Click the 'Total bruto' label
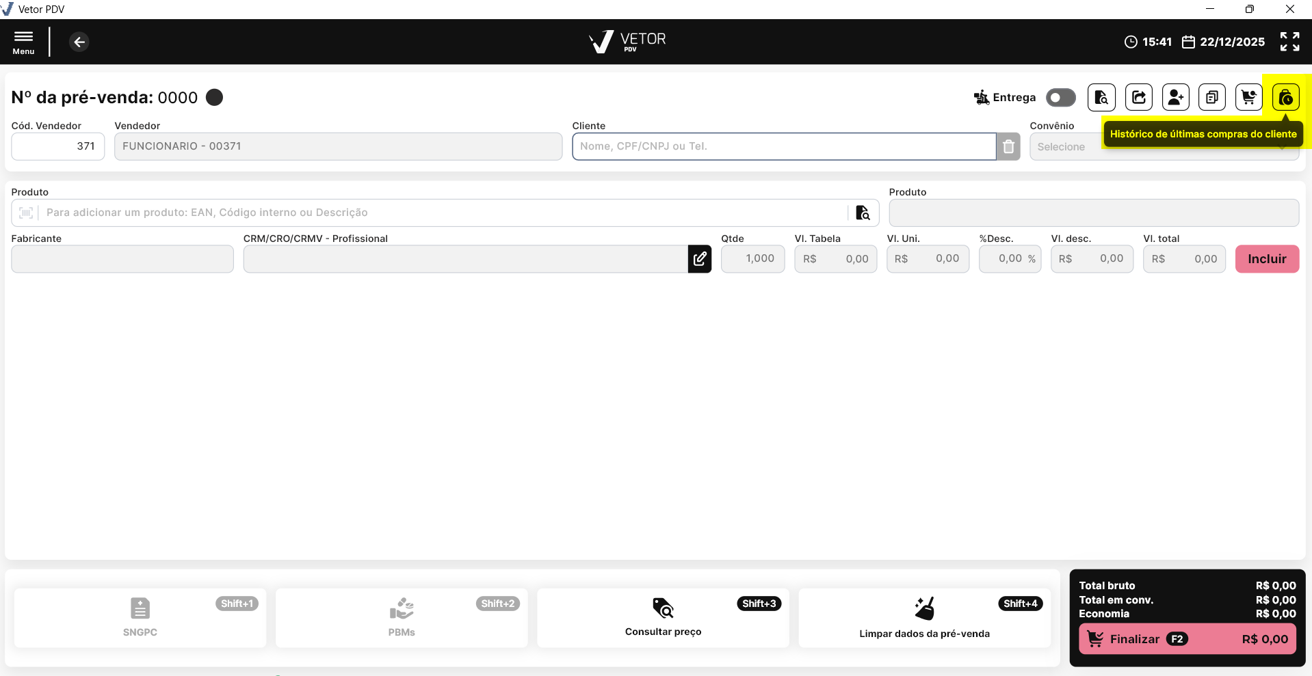The height and width of the screenshot is (676, 1312). pos(1107,586)
